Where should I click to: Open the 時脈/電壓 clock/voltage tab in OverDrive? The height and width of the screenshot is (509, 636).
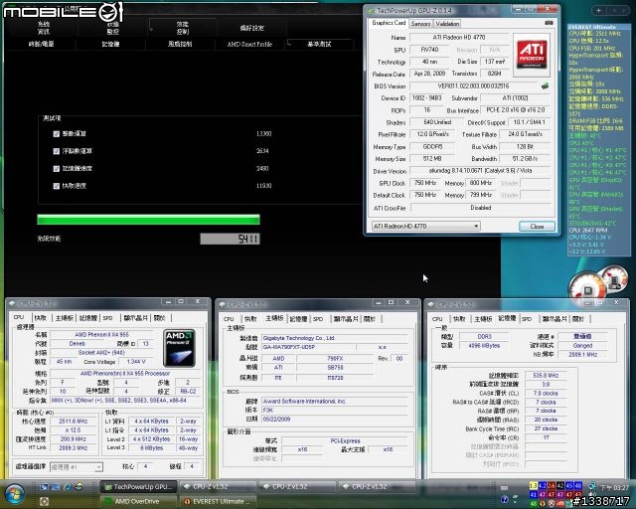[x=41, y=44]
